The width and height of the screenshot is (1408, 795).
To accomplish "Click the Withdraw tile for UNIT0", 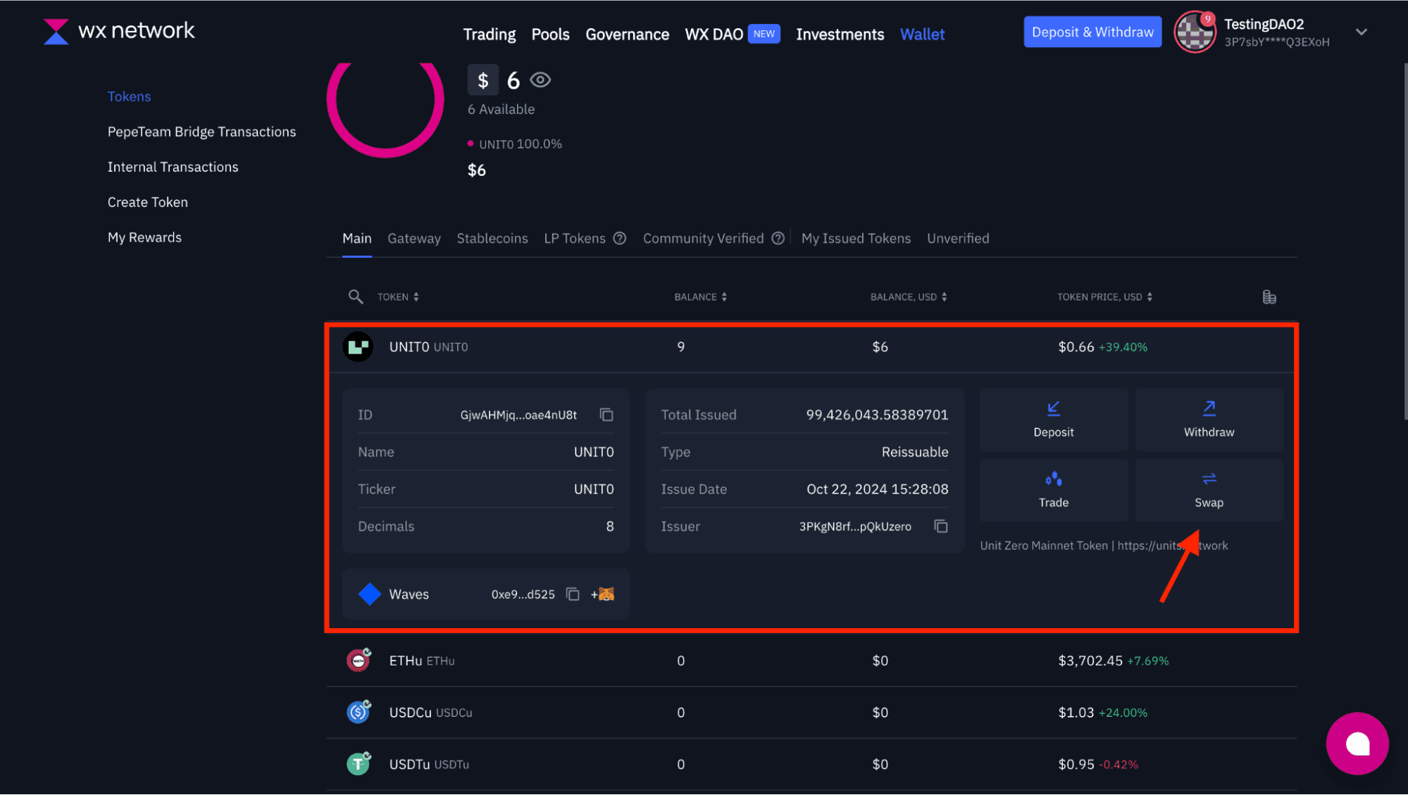I will 1209,420.
